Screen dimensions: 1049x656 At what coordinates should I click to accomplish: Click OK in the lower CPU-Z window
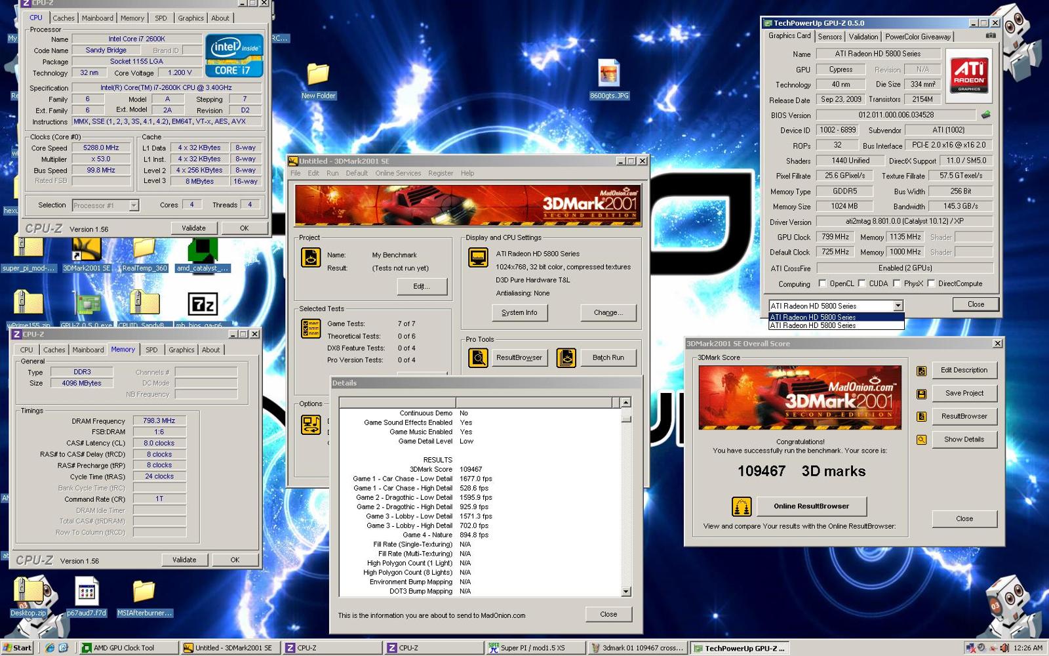[235, 560]
